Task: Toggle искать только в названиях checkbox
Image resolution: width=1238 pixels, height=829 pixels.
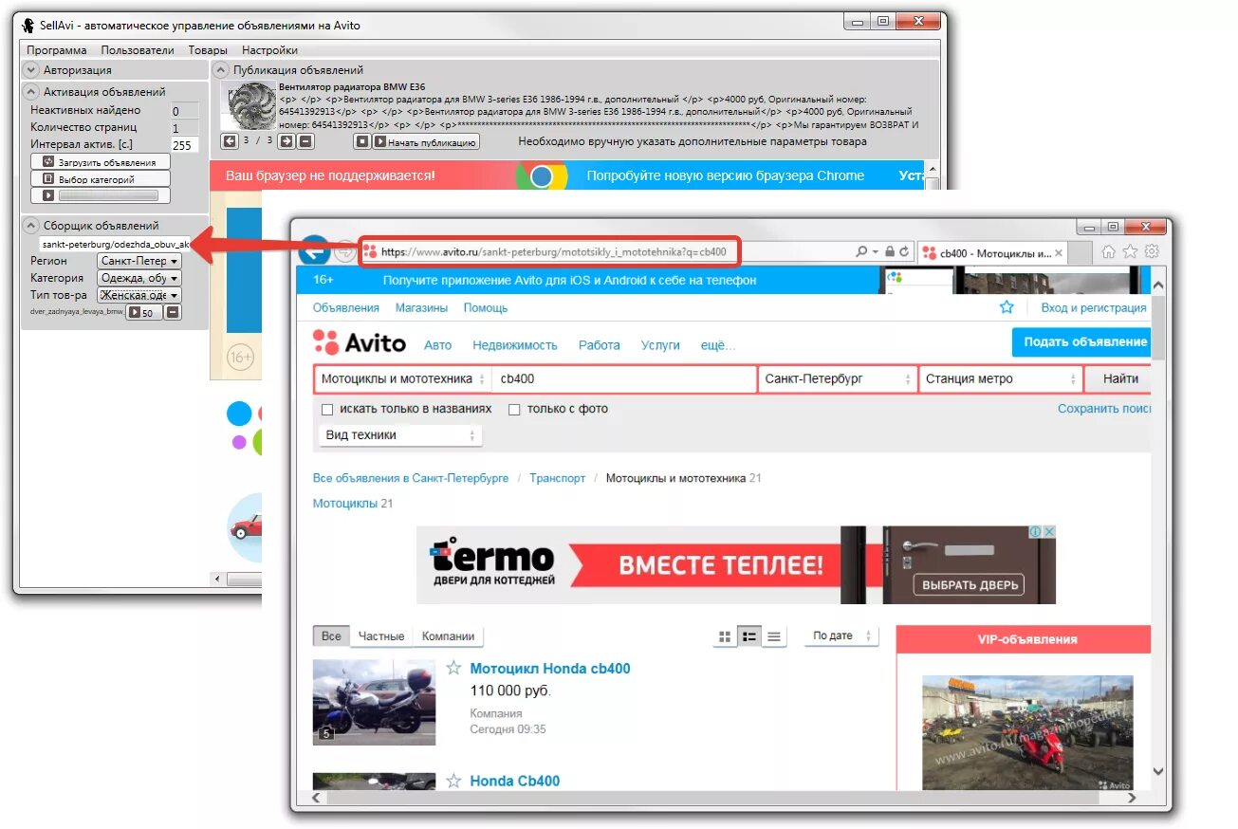Action: pyautogui.click(x=327, y=410)
